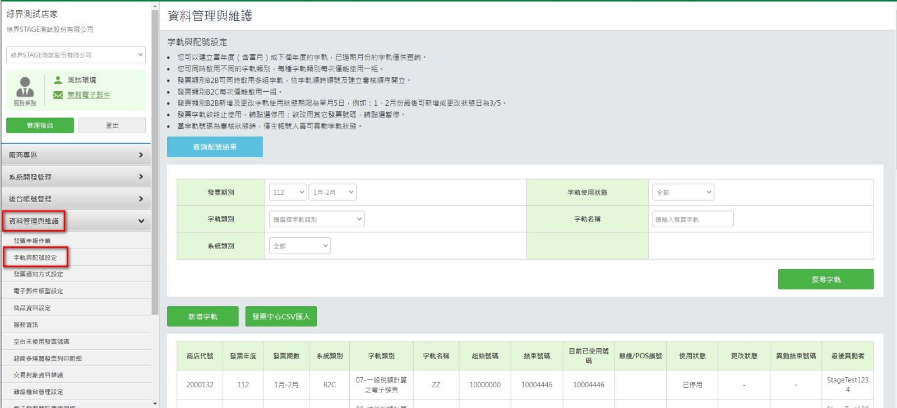Click the 服務業務 user avatar icon
The height and width of the screenshot is (408, 897).
click(25, 87)
